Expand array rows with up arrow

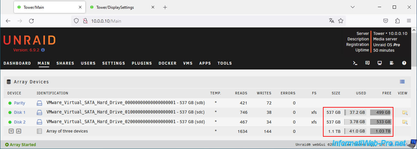[18, 131]
